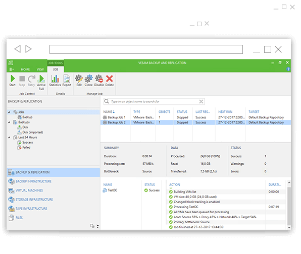Sort by Last Result column

coord(203,112)
